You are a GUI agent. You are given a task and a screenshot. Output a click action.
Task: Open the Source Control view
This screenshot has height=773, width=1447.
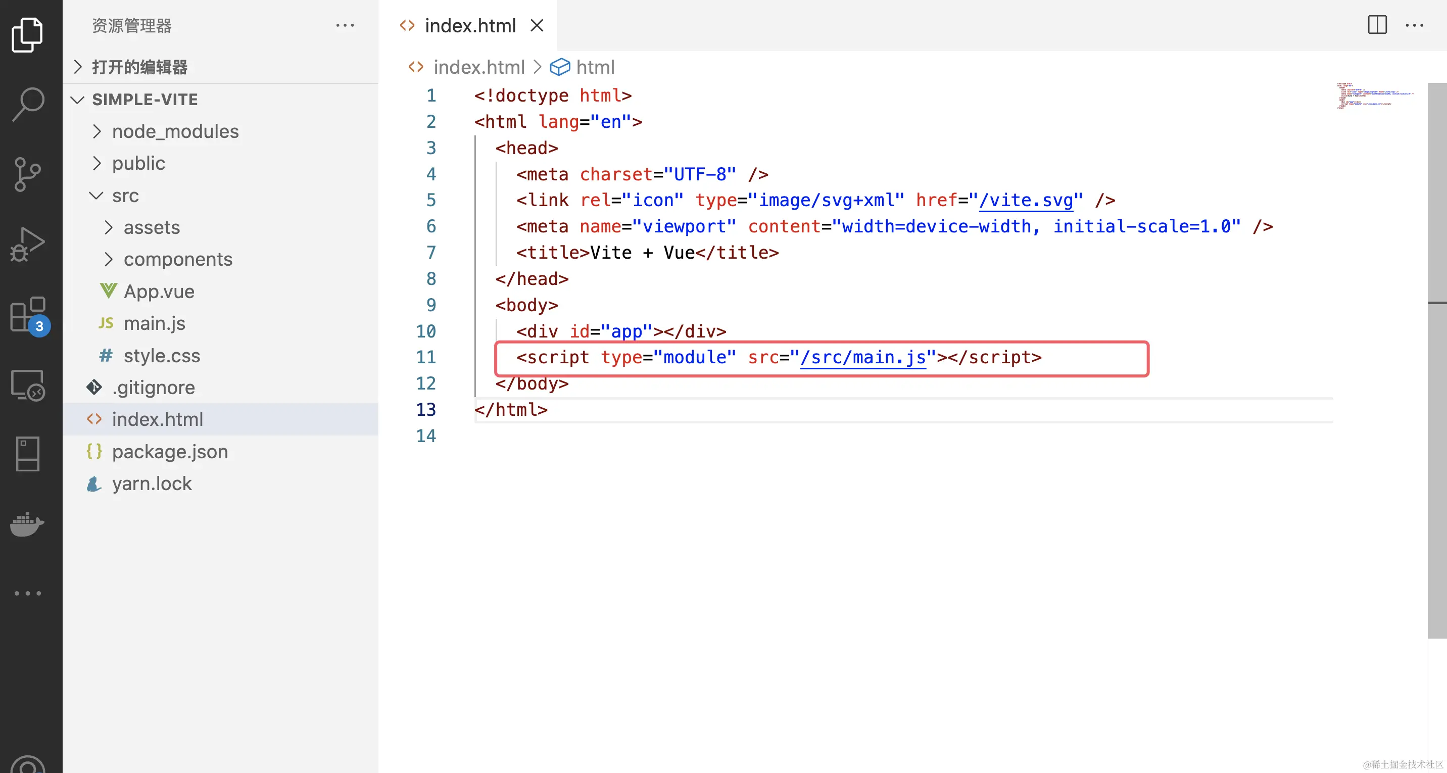27,174
